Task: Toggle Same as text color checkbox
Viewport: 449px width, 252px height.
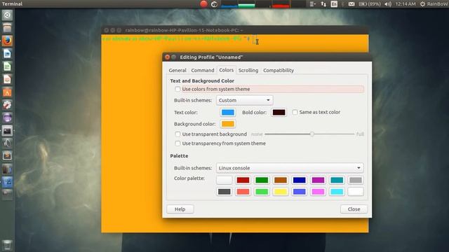Action: click(x=295, y=112)
